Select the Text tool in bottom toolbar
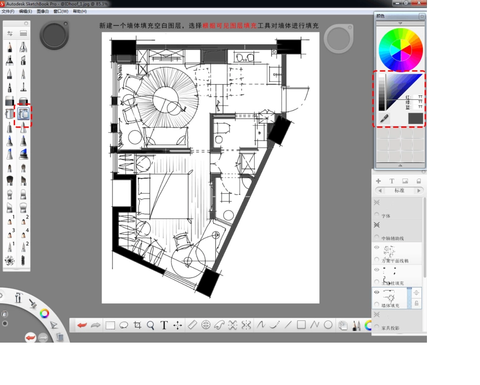 [x=164, y=325]
